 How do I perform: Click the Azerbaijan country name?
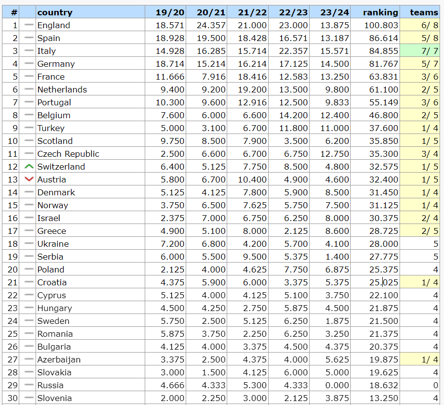click(59, 360)
